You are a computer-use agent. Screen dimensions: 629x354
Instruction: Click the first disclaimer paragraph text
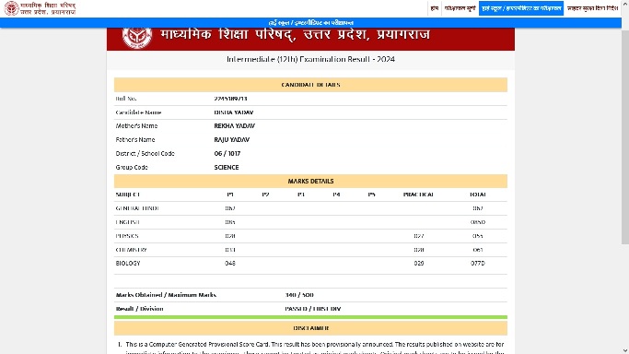pos(315,348)
